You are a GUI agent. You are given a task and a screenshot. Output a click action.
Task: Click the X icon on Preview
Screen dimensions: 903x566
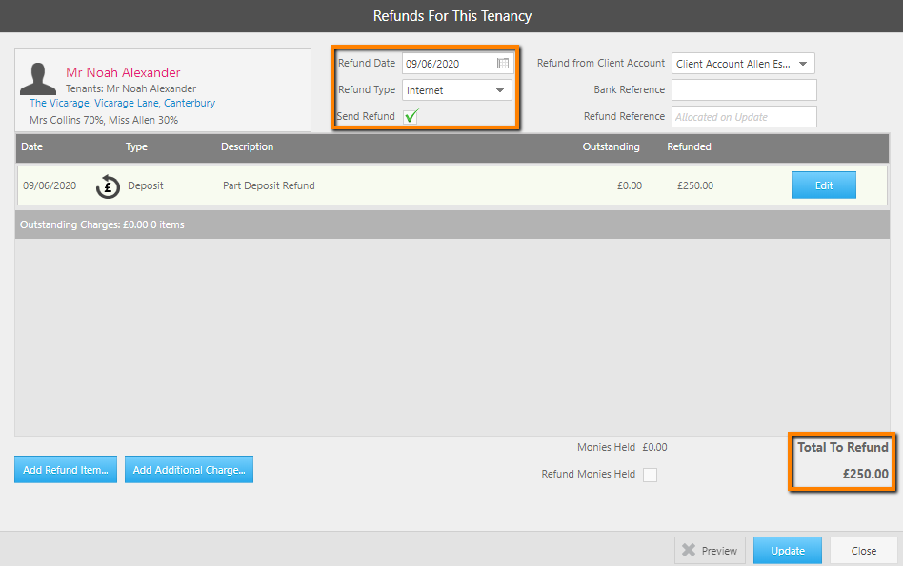point(689,551)
